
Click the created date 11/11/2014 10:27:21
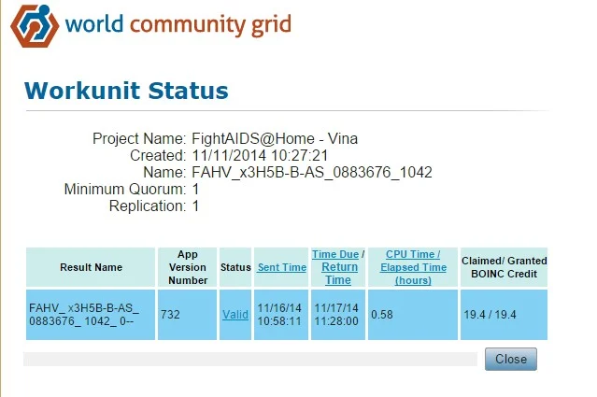[260, 155]
